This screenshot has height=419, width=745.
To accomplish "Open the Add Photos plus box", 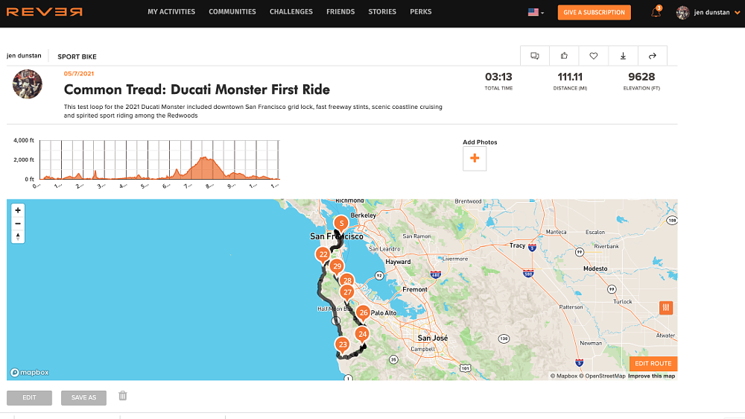I will click(x=475, y=159).
